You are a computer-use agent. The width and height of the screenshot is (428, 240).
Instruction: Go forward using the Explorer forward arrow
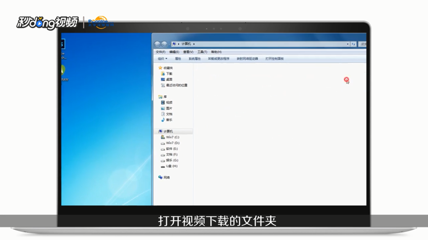coord(164,44)
